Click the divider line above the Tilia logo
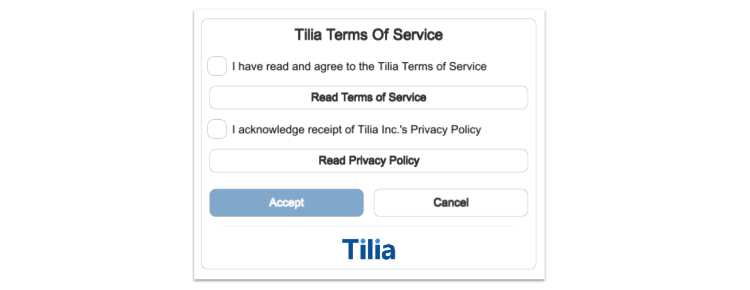 368,226
